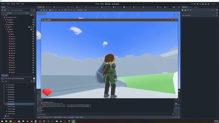Open the Audio bottom panel
219x123 pixels.
click(x=65, y=117)
